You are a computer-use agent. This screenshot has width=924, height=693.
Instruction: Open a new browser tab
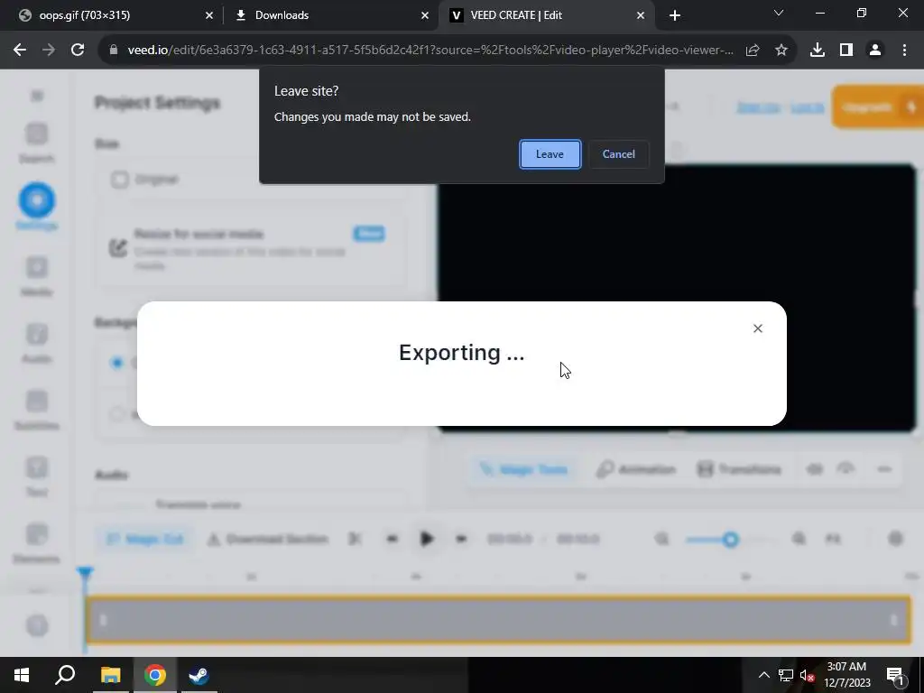click(x=675, y=15)
